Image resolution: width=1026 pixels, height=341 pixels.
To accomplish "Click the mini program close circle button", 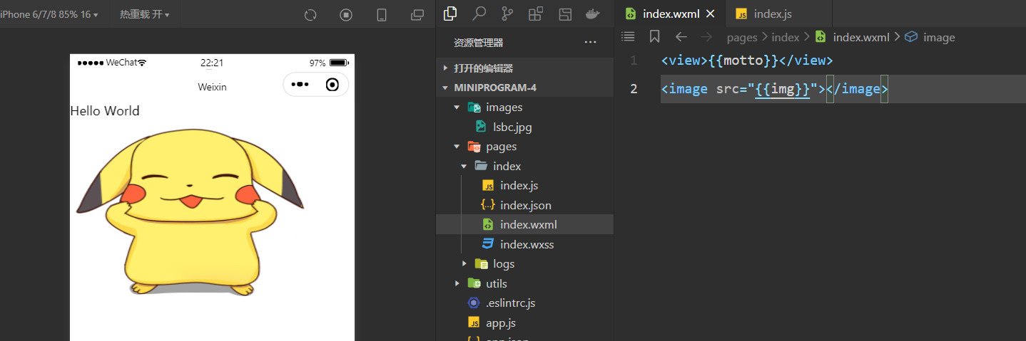I will tap(332, 85).
